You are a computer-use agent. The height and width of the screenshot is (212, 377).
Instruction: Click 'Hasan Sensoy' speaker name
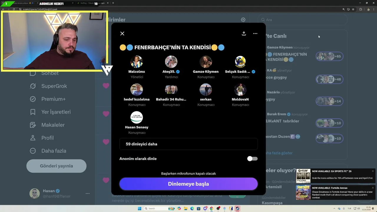(137, 127)
